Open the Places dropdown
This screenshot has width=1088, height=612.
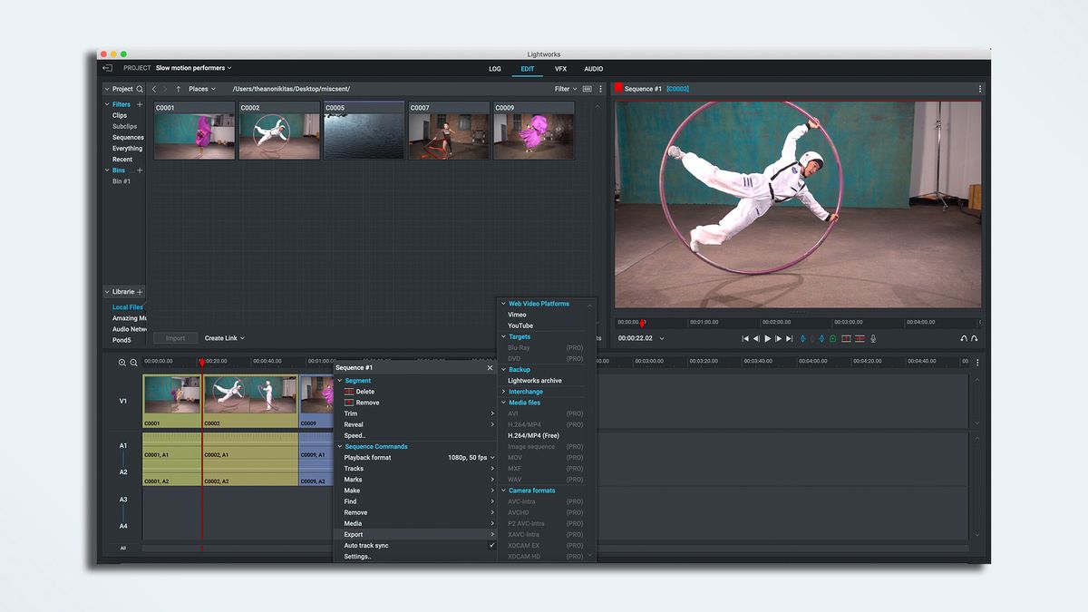pyautogui.click(x=202, y=89)
